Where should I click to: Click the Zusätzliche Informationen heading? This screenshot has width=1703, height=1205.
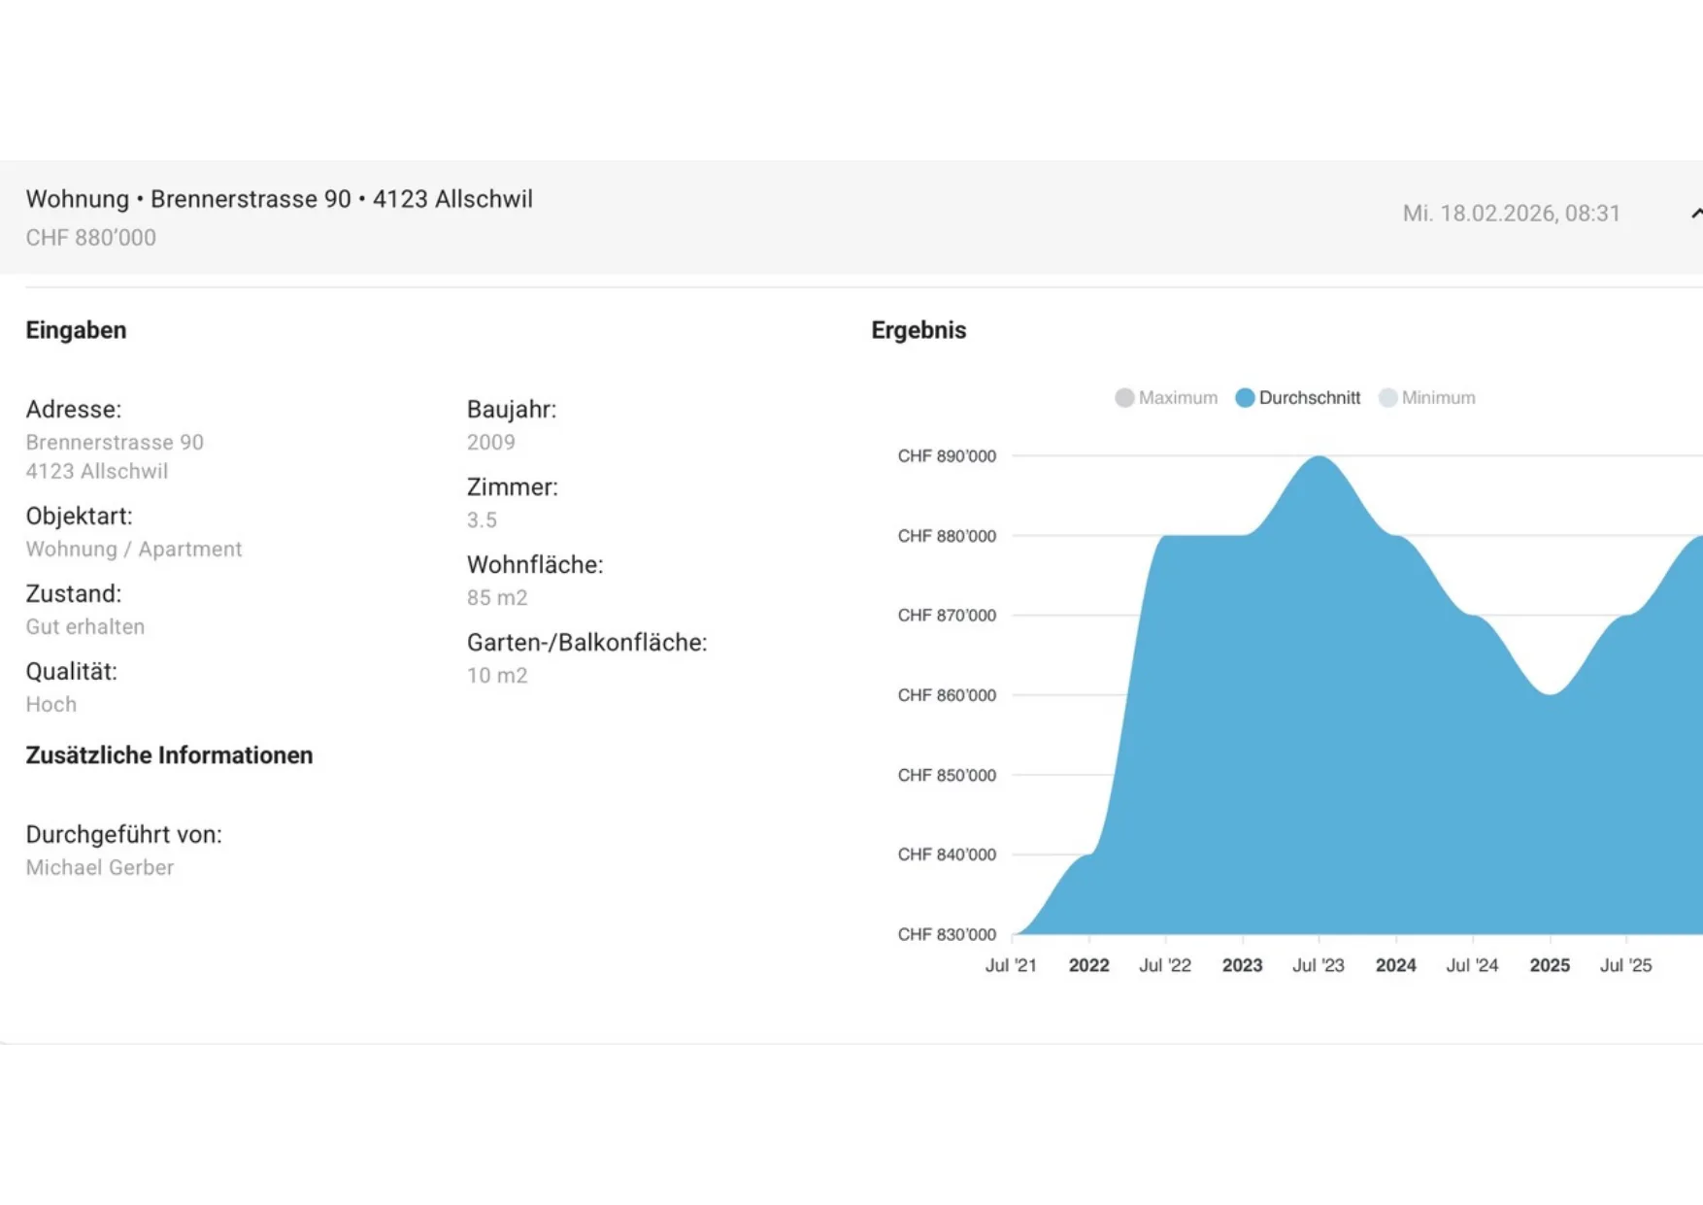[x=169, y=755]
